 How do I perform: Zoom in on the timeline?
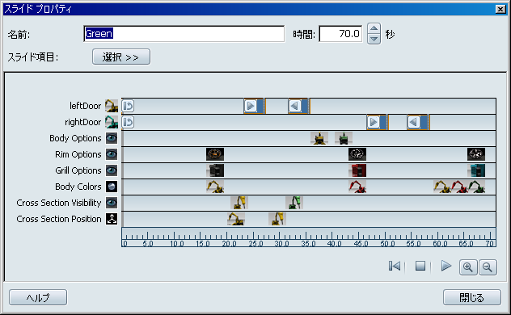(x=468, y=267)
